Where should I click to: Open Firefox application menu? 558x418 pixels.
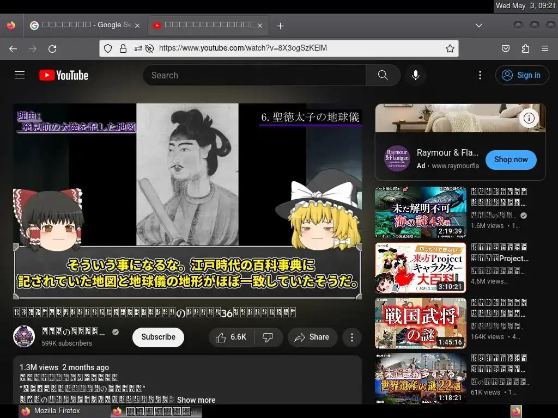pyautogui.click(x=545, y=48)
